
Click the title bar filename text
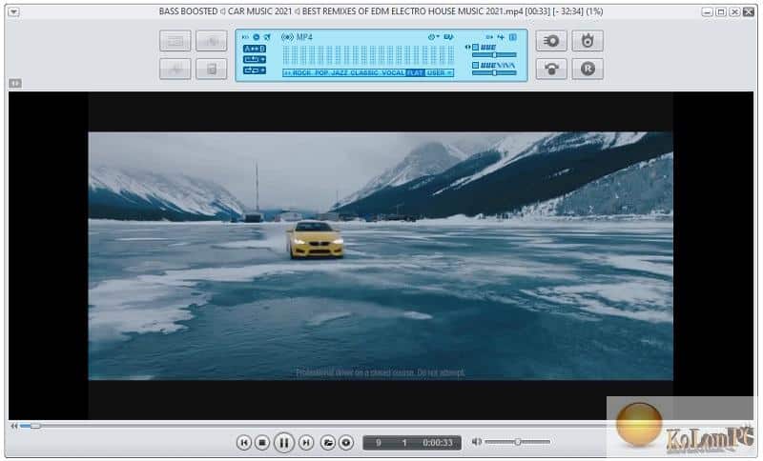(x=381, y=11)
